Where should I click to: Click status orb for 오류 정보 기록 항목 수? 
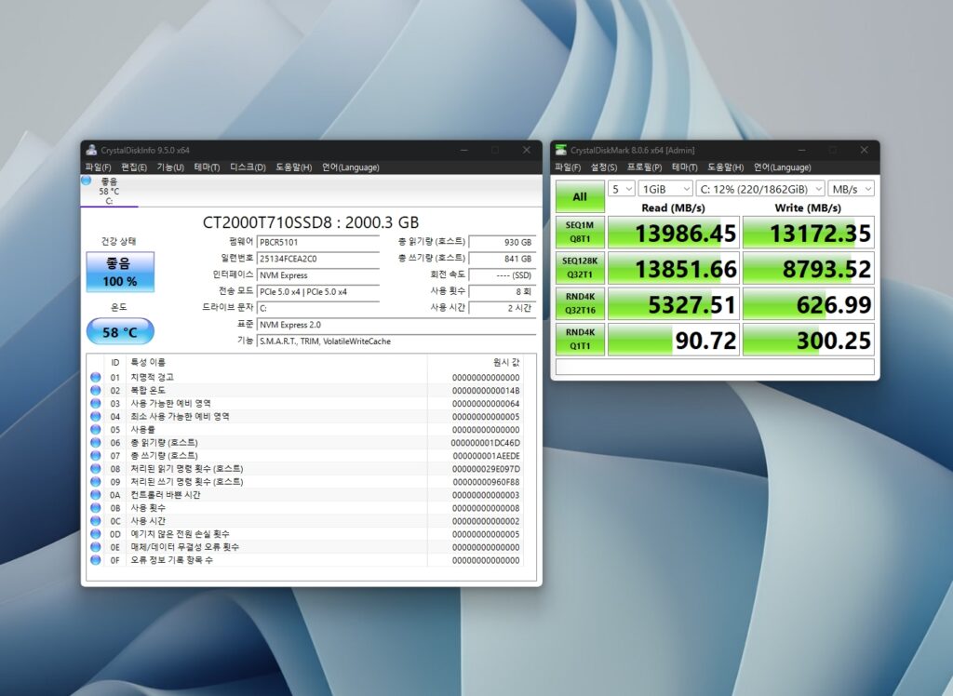[96, 560]
